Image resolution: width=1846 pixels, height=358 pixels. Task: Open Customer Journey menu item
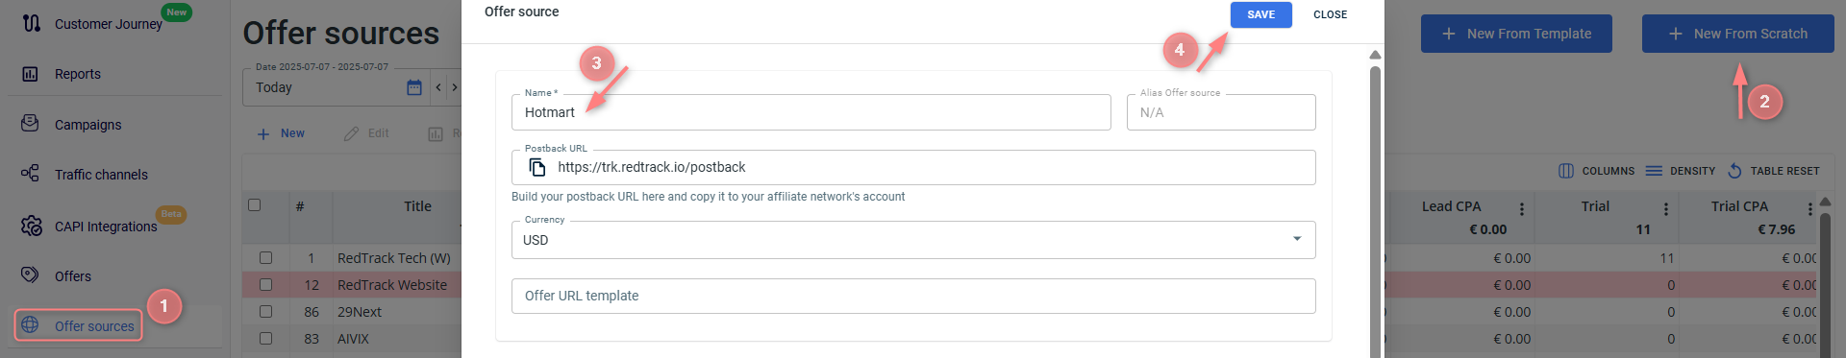click(x=108, y=24)
